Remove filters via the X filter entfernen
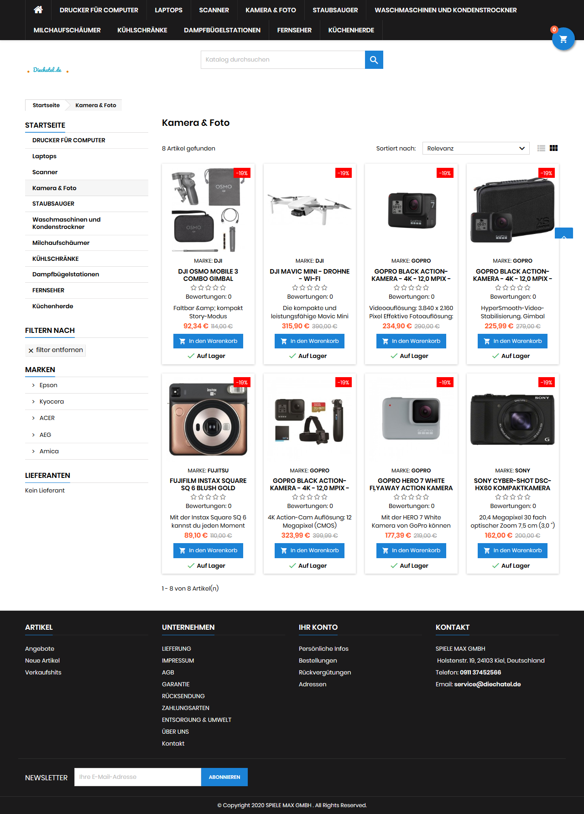 (x=56, y=350)
